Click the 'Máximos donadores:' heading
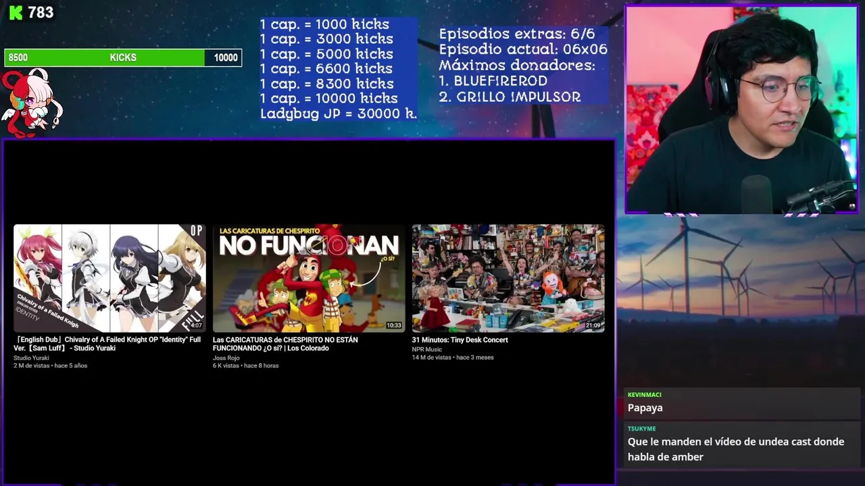The image size is (865, 486). click(x=517, y=65)
